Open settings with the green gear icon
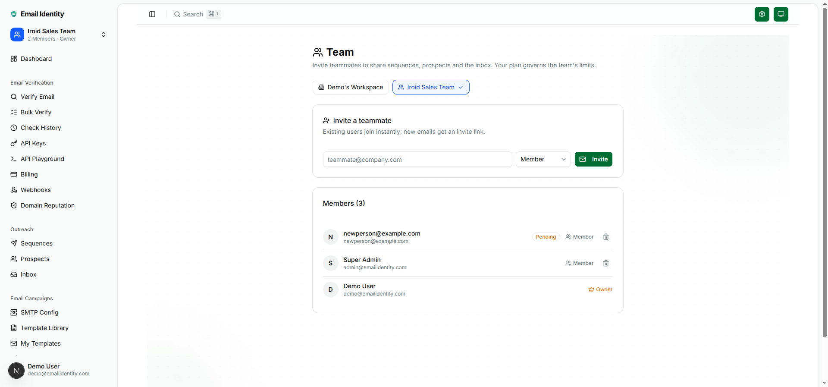 pos(762,14)
